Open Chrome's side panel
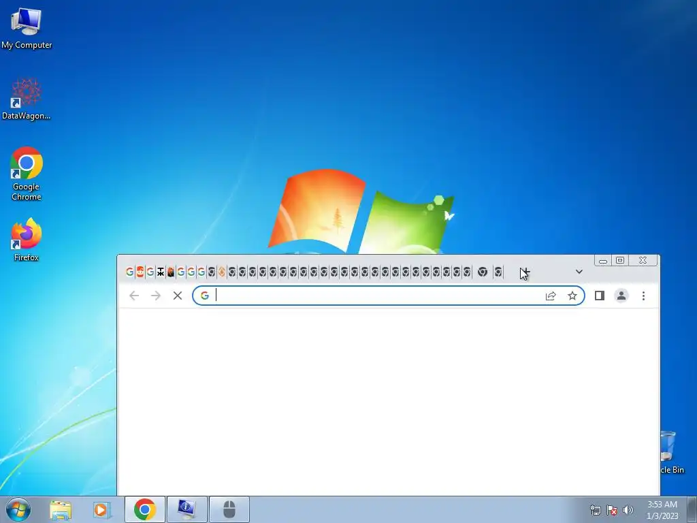This screenshot has height=523, width=697. pos(599,296)
